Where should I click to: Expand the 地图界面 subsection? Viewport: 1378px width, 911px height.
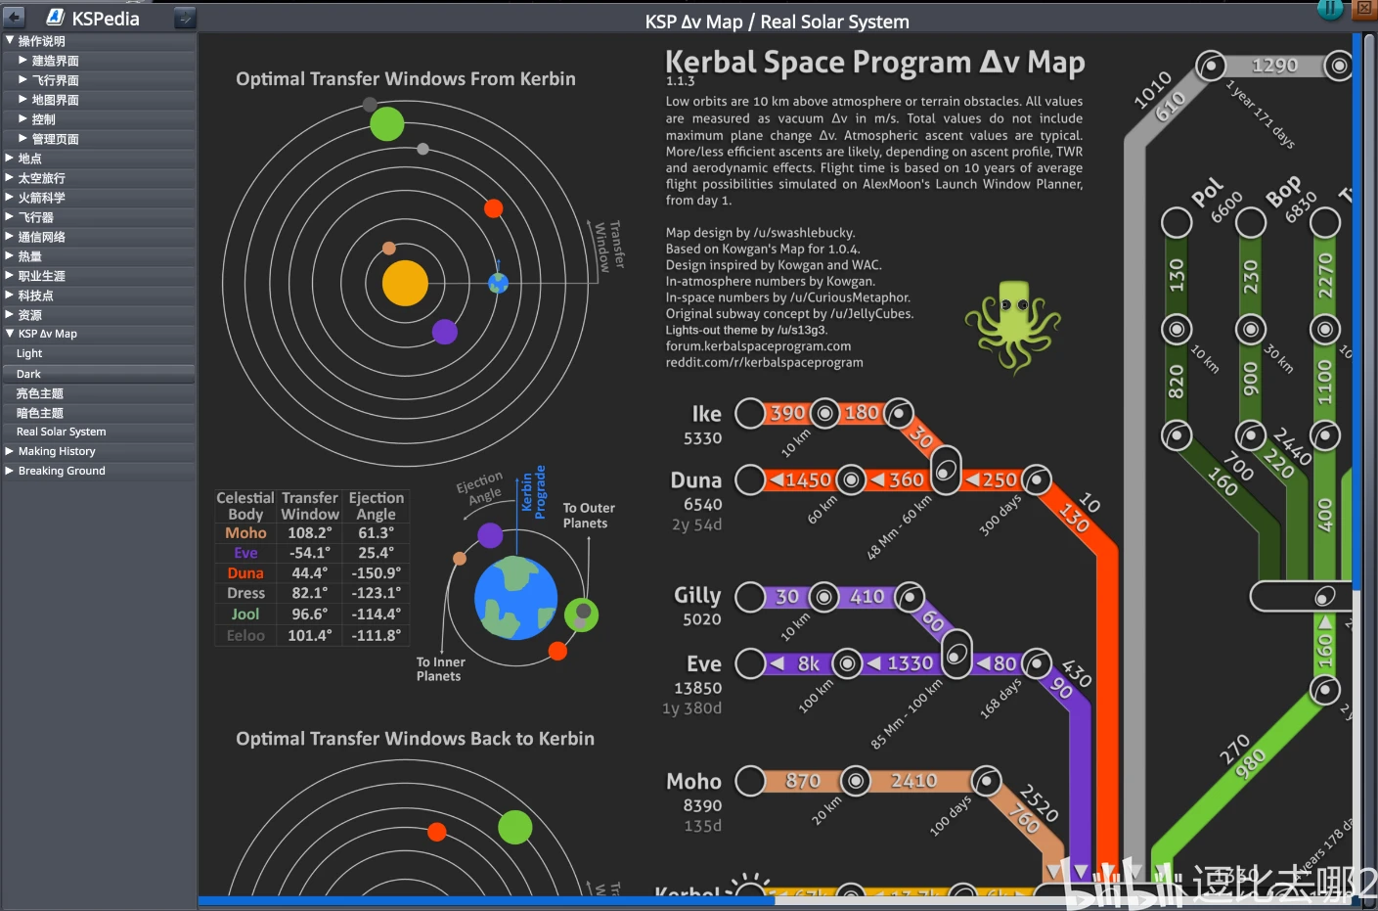(x=99, y=100)
